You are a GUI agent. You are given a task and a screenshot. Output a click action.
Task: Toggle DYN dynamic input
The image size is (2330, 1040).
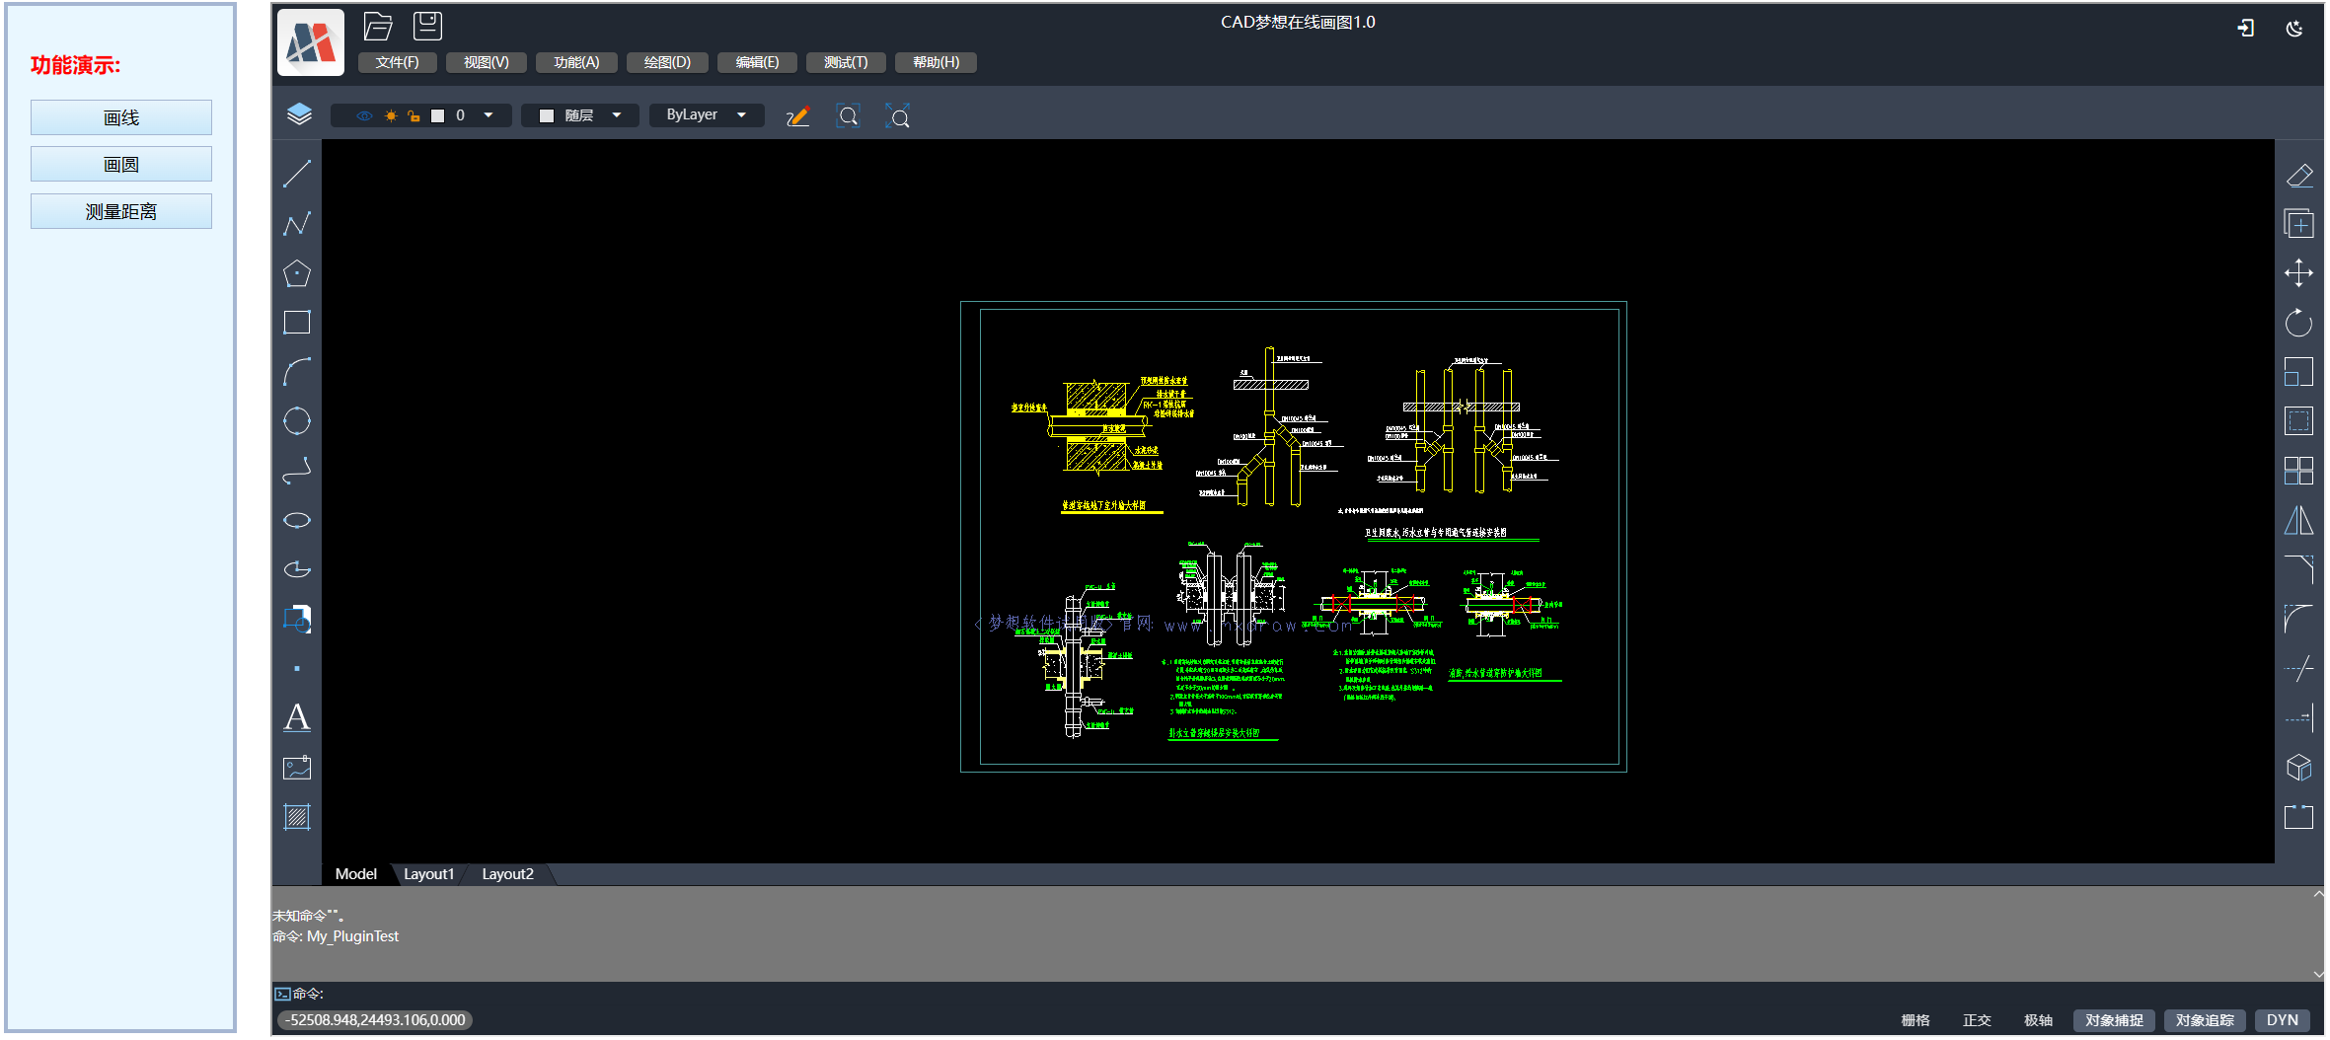coord(2282,1020)
